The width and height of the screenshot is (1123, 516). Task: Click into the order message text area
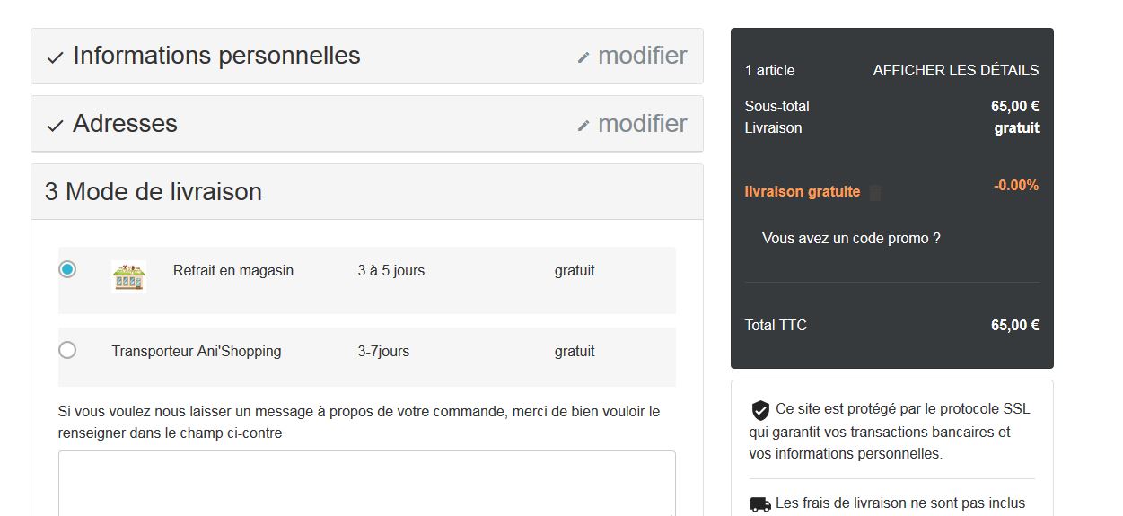pos(367,484)
